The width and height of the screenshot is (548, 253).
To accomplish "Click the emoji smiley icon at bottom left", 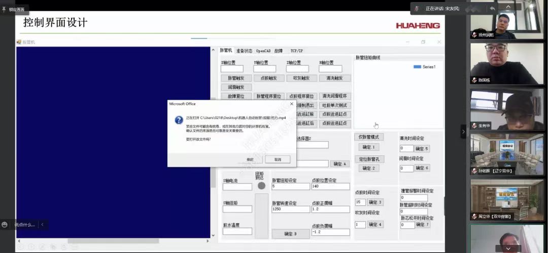I will click(5, 224).
